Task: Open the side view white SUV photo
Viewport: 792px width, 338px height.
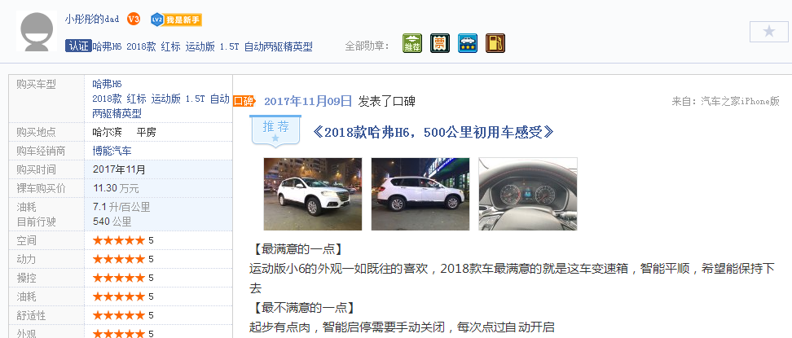Action: tap(420, 194)
